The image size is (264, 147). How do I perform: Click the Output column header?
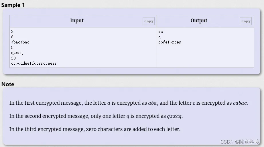tap(199, 21)
